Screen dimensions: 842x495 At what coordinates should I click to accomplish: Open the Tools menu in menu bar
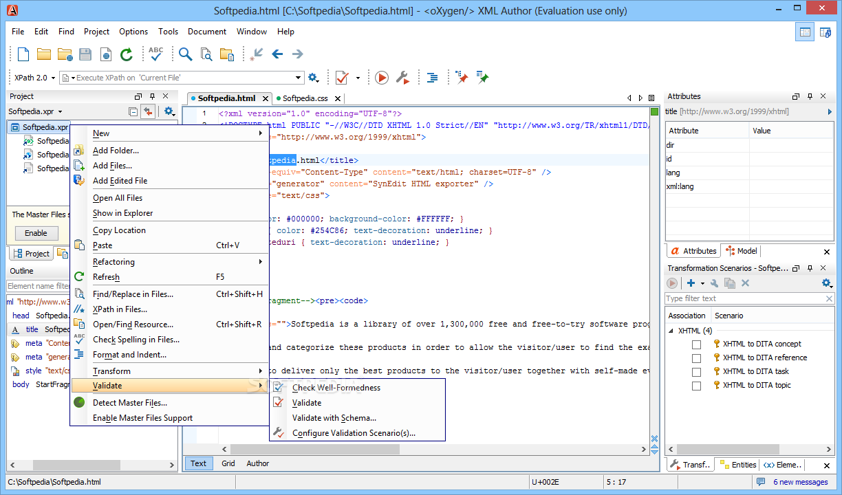click(168, 32)
